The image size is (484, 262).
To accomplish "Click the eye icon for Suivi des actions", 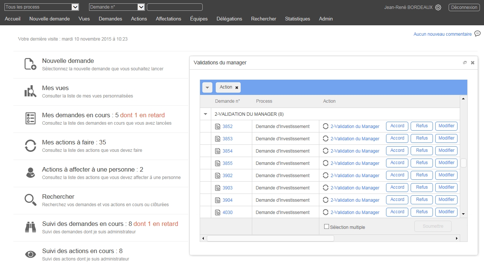I will click(x=30, y=254).
